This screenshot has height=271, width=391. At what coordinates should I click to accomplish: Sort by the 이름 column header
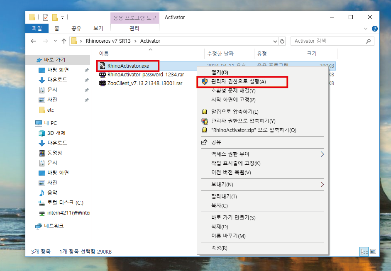pyautogui.click(x=104, y=54)
